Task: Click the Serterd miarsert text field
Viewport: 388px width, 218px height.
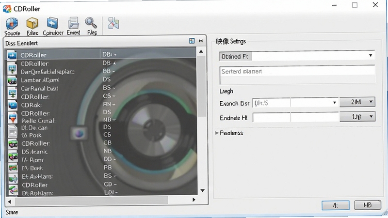Action: click(x=297, y=75)
